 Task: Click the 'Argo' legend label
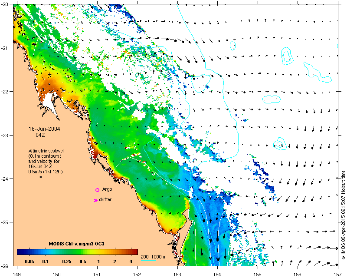tap(107, 189)
